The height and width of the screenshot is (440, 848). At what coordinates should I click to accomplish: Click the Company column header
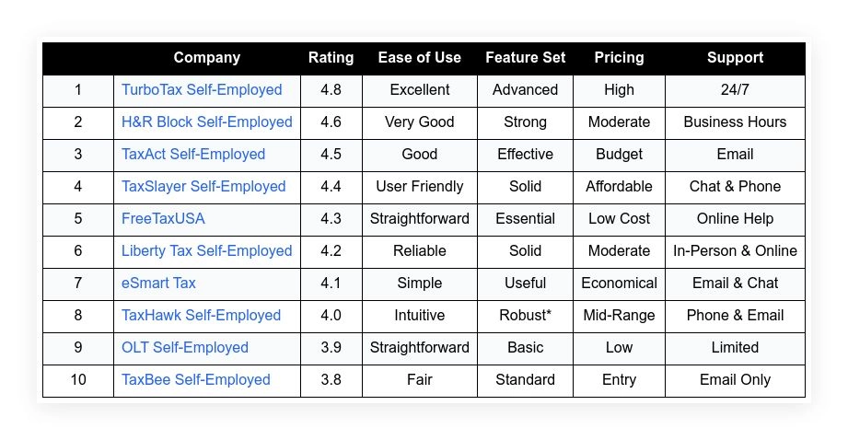pyautogui.click(x=206, y=58)
